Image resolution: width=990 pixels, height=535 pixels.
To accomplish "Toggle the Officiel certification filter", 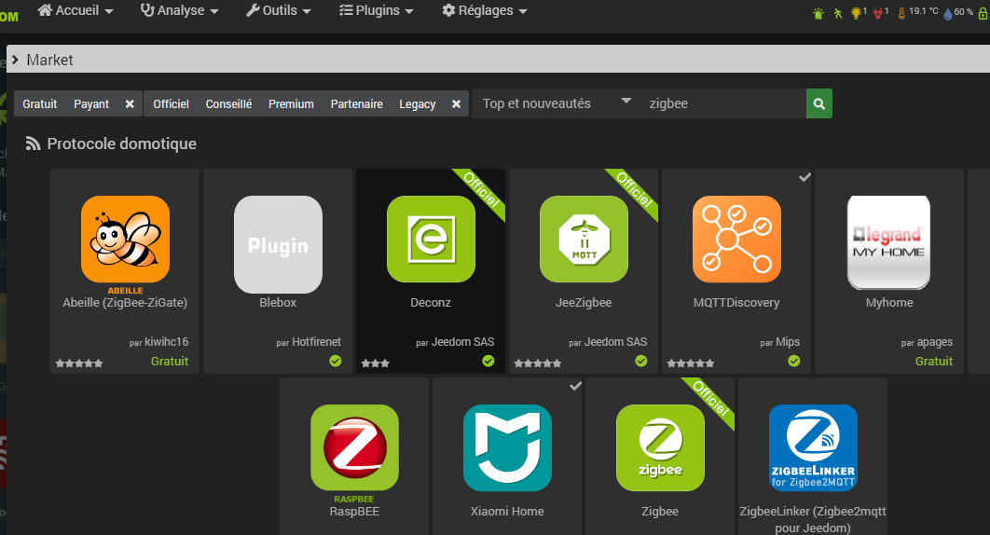I will [x=172, y=103].
